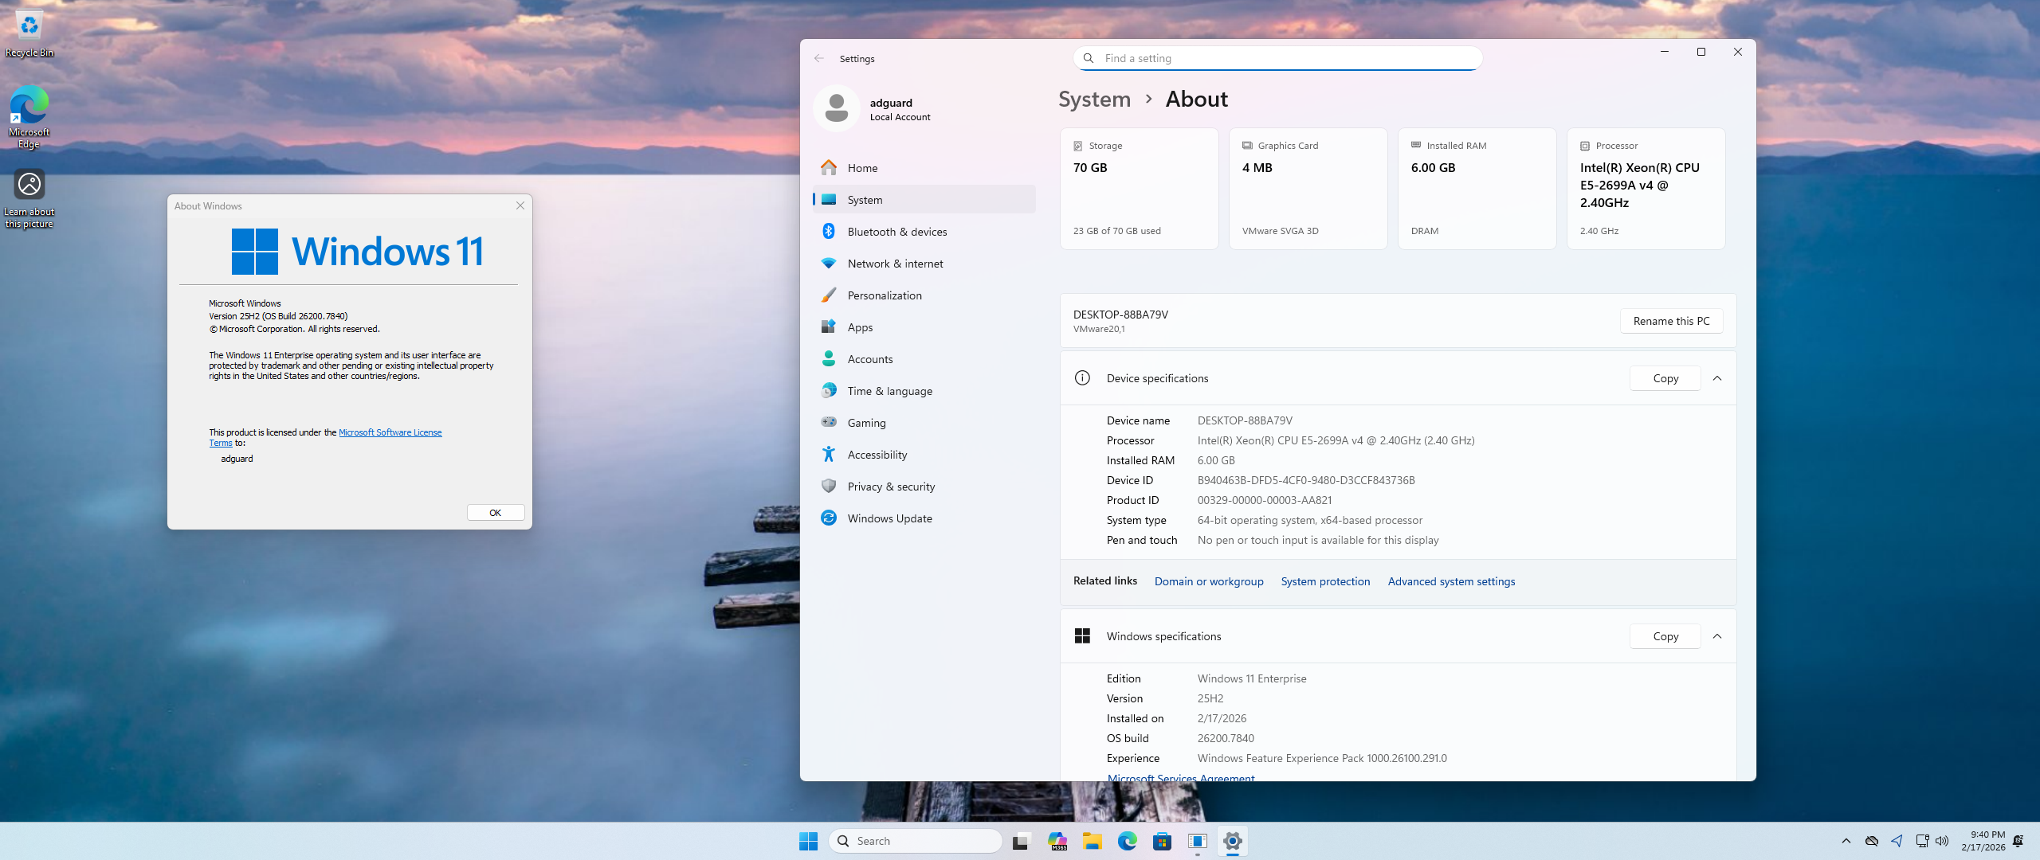Copy the Device specifications
Viewport: 2040px width, 860px height.
(1665, 378)
